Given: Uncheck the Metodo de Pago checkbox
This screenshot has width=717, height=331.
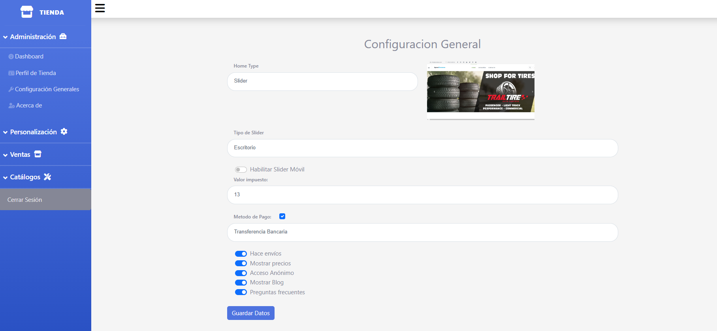Looking at the screenshot, I should pyautogui.click(x=282, y=216).
